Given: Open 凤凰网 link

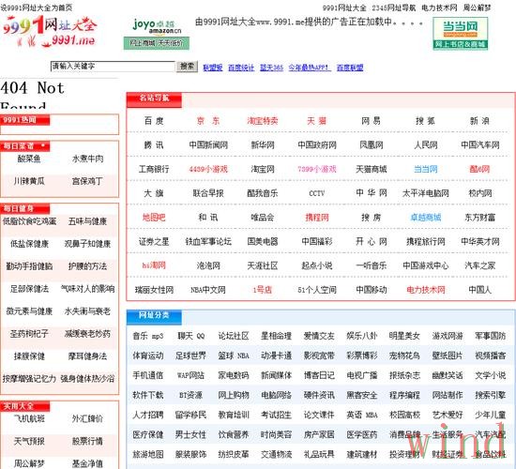Looking at the screenshot, I should coord(371,144).
